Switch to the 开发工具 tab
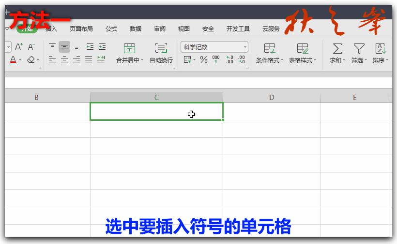This screenshot has height=244, width=397. [238, 29]
